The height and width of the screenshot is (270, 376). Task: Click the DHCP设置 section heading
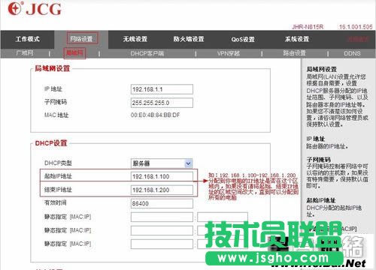pyautogui.click(x=51, y=143)
